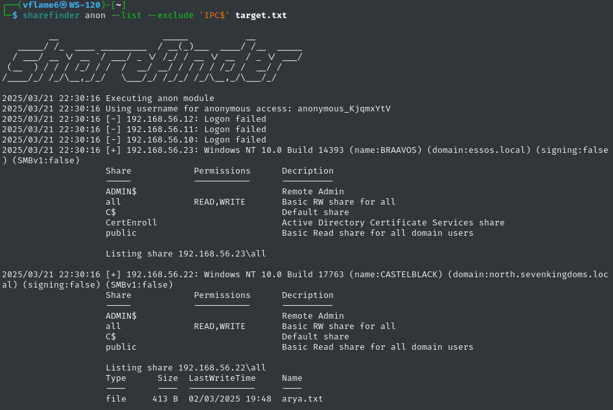Click the anonymous_KjqmxYtV username text
The width and height of the screenshot is (613, 410).
(343, 109)
